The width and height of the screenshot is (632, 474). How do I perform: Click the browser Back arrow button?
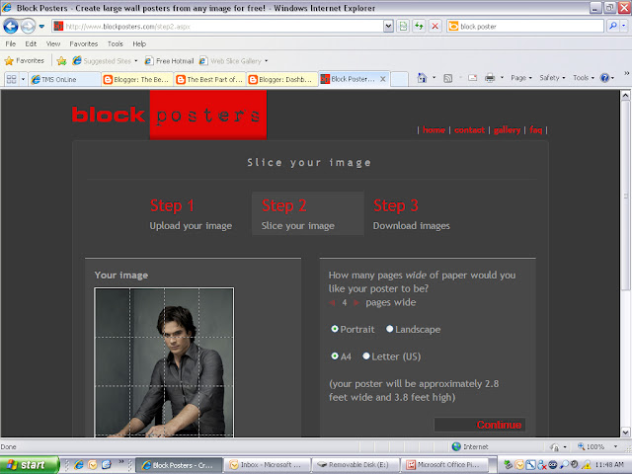[x=11, y=27]
